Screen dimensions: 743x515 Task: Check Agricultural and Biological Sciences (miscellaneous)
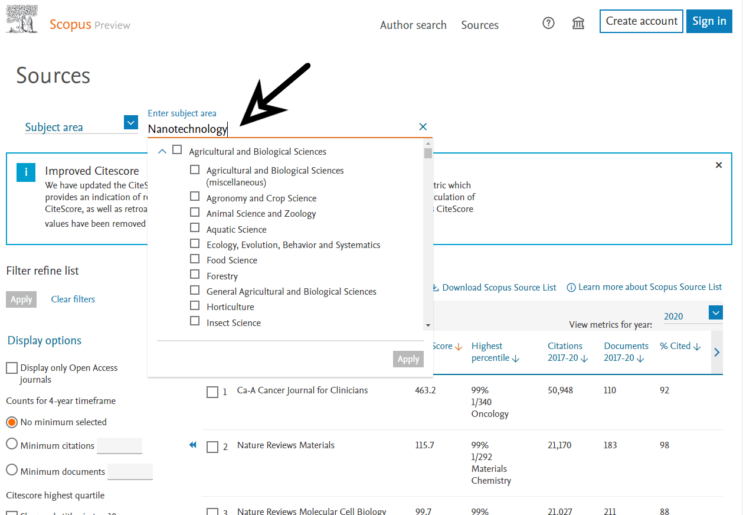coord(195,170)
